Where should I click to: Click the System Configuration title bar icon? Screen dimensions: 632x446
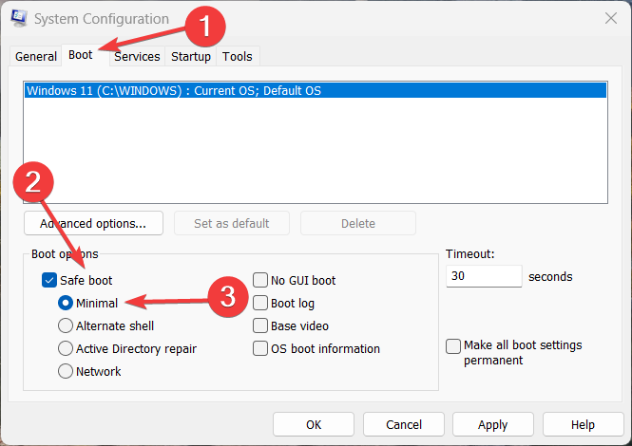19,18
